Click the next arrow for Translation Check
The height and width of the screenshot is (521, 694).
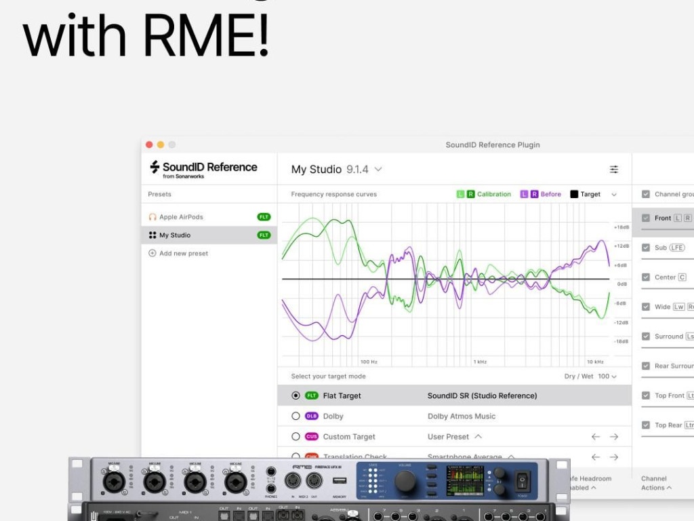tap(614, 457)
